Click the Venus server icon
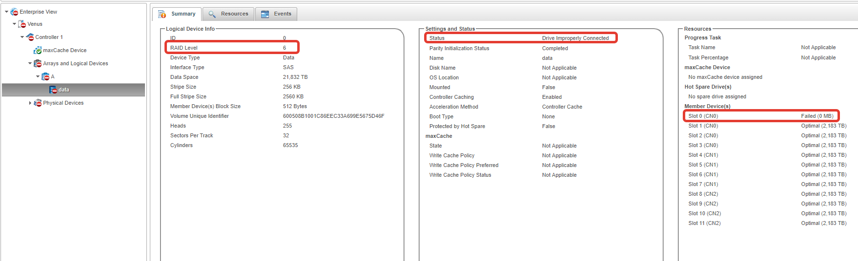The image size is (858, 261). pos(22,24)
